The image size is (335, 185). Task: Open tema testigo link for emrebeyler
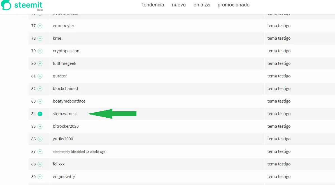(279, 26)
